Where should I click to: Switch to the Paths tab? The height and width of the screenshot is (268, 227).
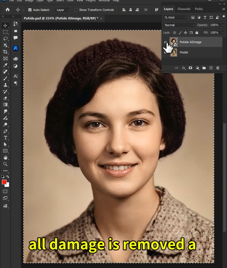coord(199,9)
